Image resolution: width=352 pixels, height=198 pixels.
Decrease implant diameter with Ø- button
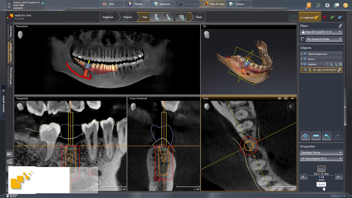click(x=303, y=177)
